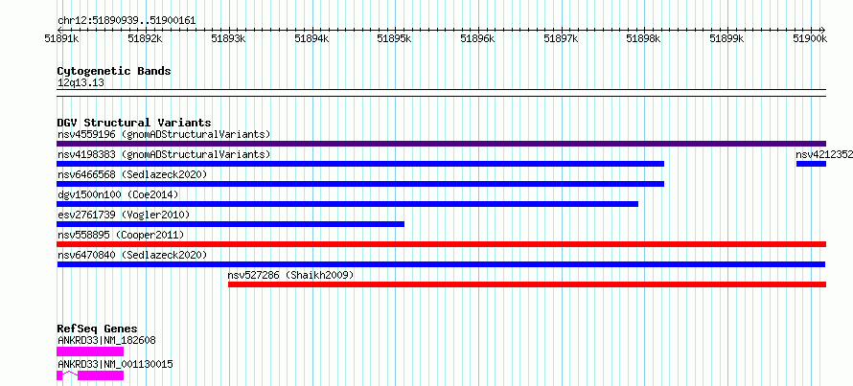Click the Cytogenetic Bands track title
Screen dimensions: 853x386
pyautogui.click(x=114, y=71)
